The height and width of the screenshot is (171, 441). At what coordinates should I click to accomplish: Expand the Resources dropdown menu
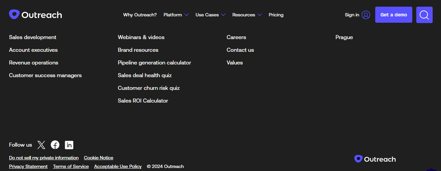(247, 15)
